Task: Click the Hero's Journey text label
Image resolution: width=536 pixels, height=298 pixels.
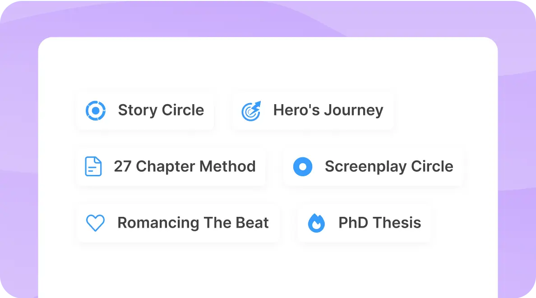Action: [x=328, y=110]
